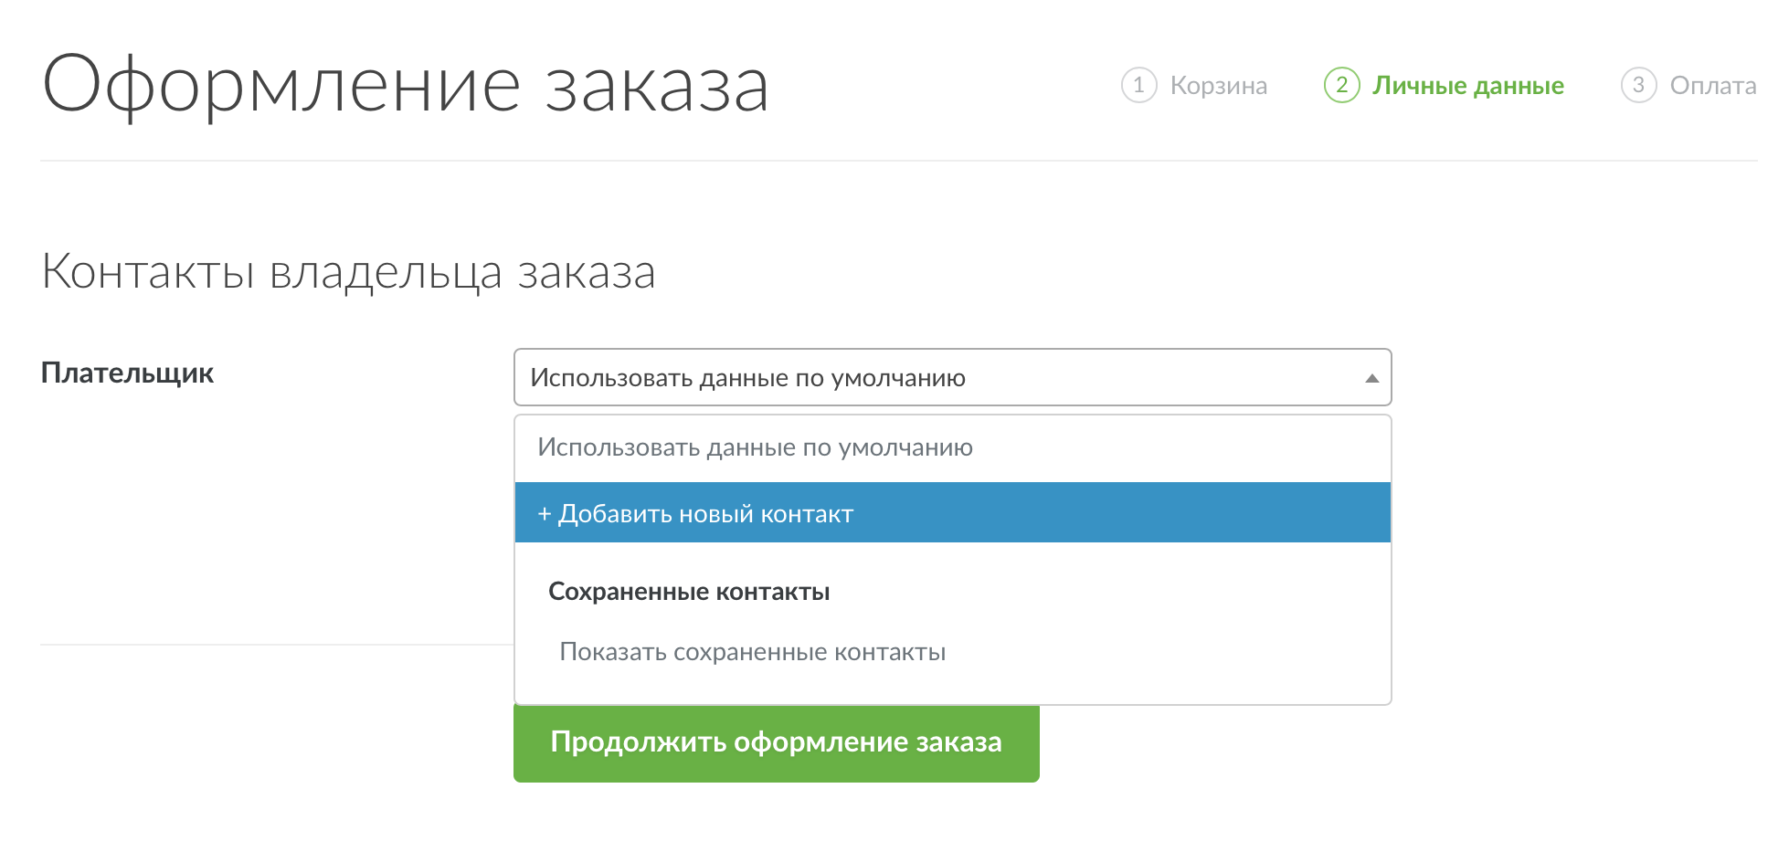Click the Плательщик combo box field
This screenshot has width=1789, height=862.
click(x=952, y=377)
